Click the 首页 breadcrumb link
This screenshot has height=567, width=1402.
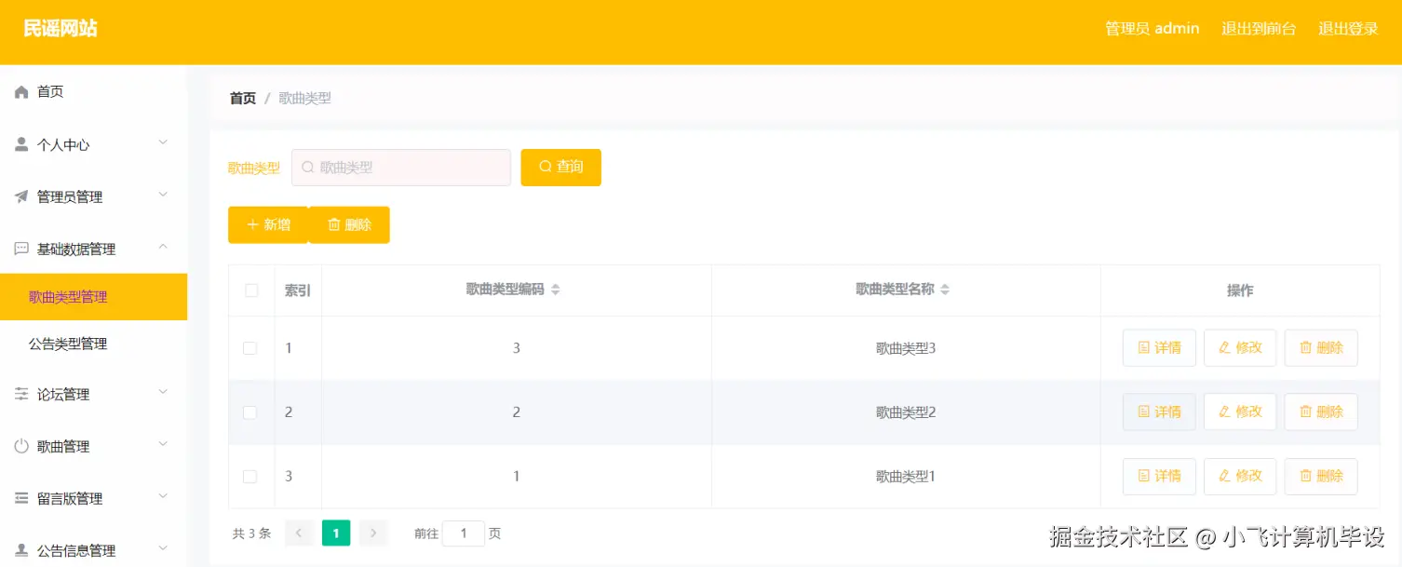click(x=243, y=98)
